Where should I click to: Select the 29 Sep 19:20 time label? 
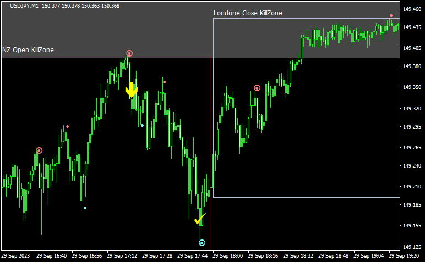pos(404,255)
